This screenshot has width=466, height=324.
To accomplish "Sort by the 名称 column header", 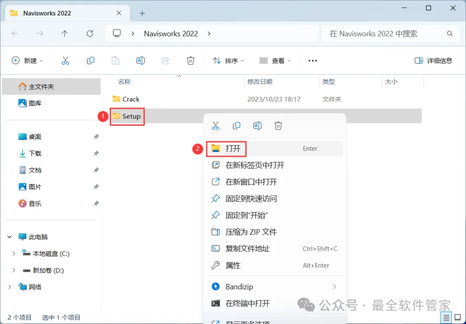I will coord(124,82).
